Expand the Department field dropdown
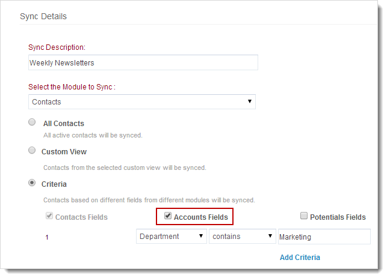387x278 pixels. tap(172, 237)
